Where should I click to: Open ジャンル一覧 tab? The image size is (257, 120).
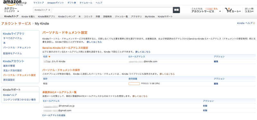click(121, 17)
